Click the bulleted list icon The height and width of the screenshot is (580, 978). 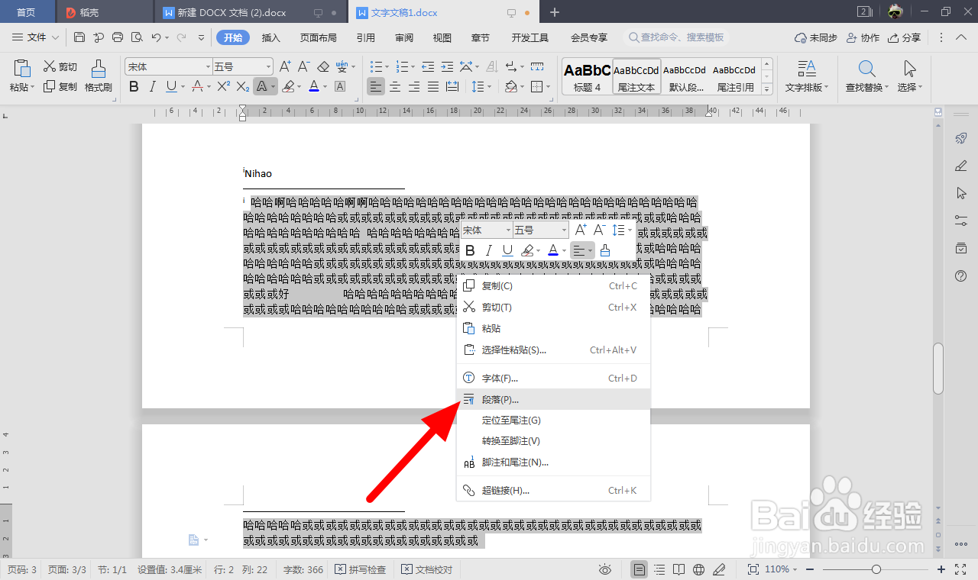(375, 66)
